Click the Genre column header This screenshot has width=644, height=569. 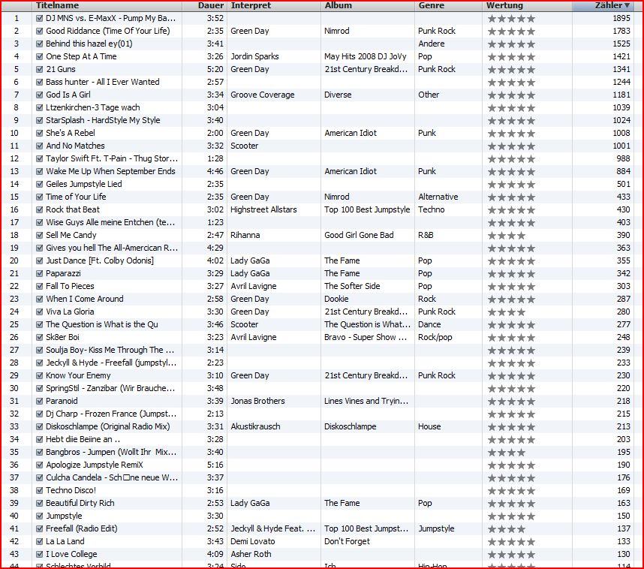point(448,6)
